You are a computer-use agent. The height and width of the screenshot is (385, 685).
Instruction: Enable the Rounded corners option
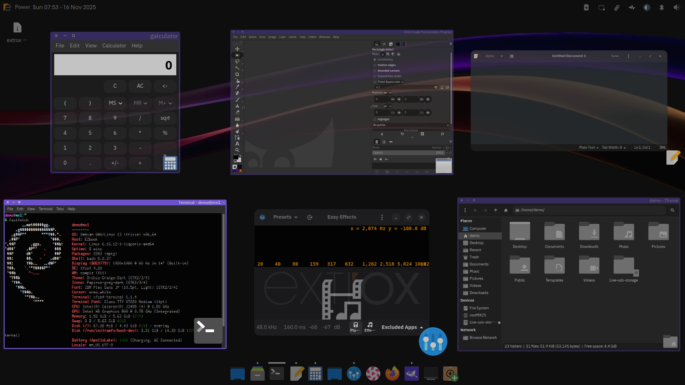pos(375,71)
